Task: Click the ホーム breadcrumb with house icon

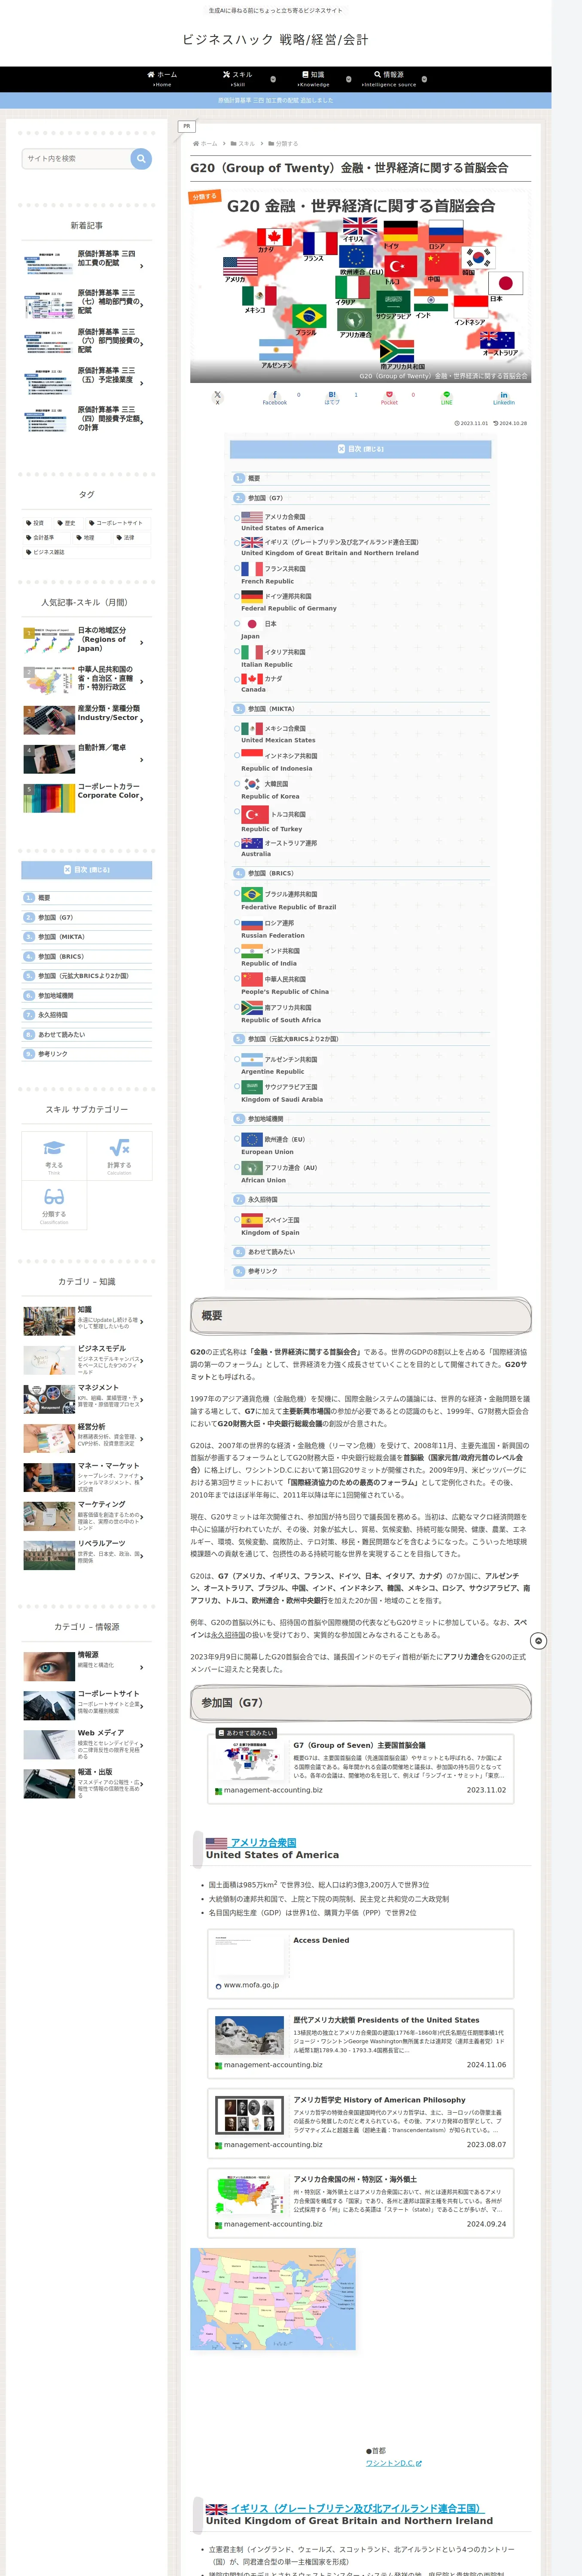Action: point(205,143)
